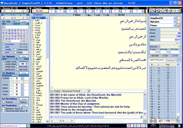This screenshot has height=128, width=183.
Task: Click the L button in status bar
Action: [132, 126]
